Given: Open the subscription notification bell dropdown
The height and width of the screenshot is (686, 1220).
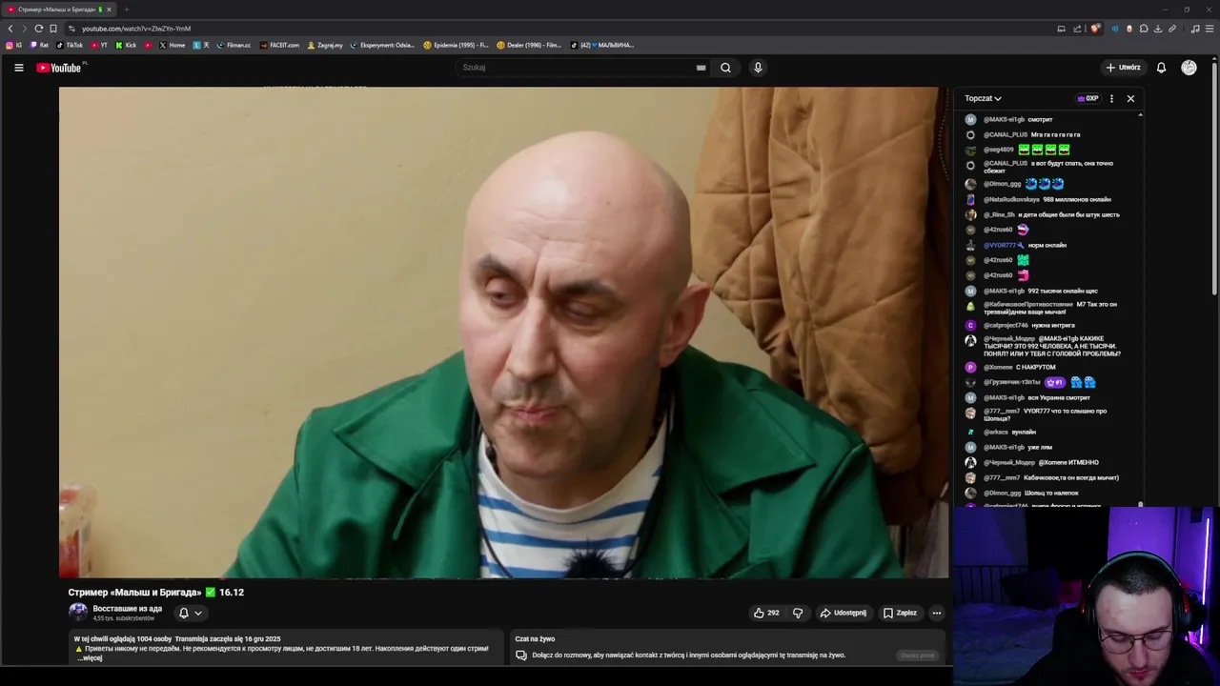Looking at the screenshot, I should pos(191,613).
